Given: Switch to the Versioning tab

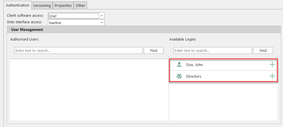Looking at the screenshot, I should pyautogui.click(x=42, y=5).
